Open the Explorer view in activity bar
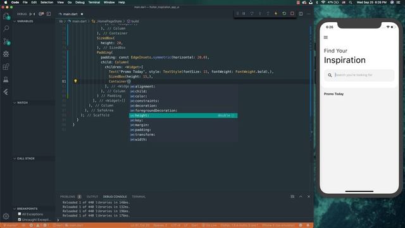This screenshot has width=405, height=228. click(6, 16)
